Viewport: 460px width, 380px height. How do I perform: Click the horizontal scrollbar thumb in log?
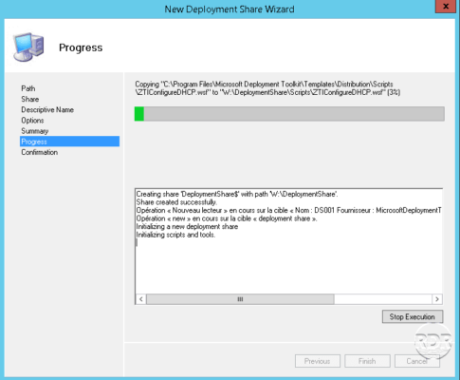coord(240,299)
